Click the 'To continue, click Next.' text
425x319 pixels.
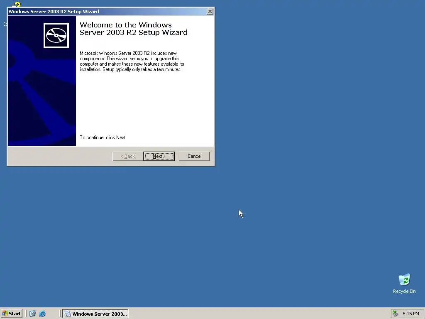tap(103, 137)
